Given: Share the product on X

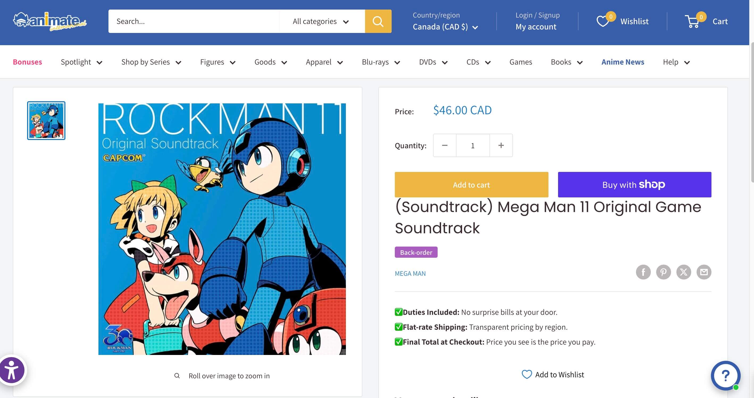Looking at the screenshot, I should 684,272.
